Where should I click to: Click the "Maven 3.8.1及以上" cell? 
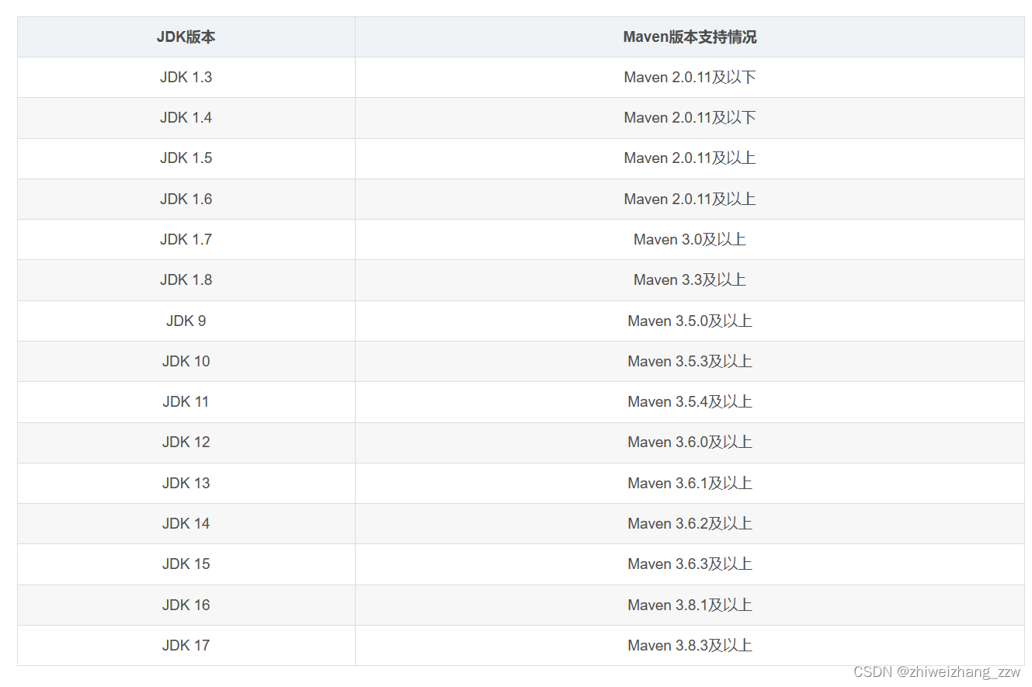click(x=690, y=605)
